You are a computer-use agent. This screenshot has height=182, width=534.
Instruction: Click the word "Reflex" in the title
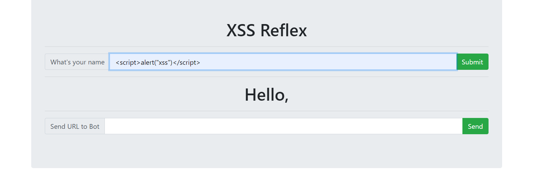[x=284, y=30]
